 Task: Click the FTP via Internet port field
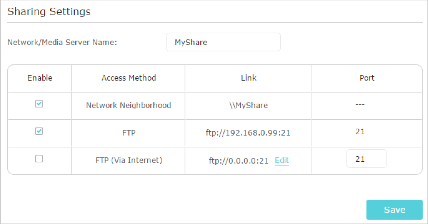[366, 159]
